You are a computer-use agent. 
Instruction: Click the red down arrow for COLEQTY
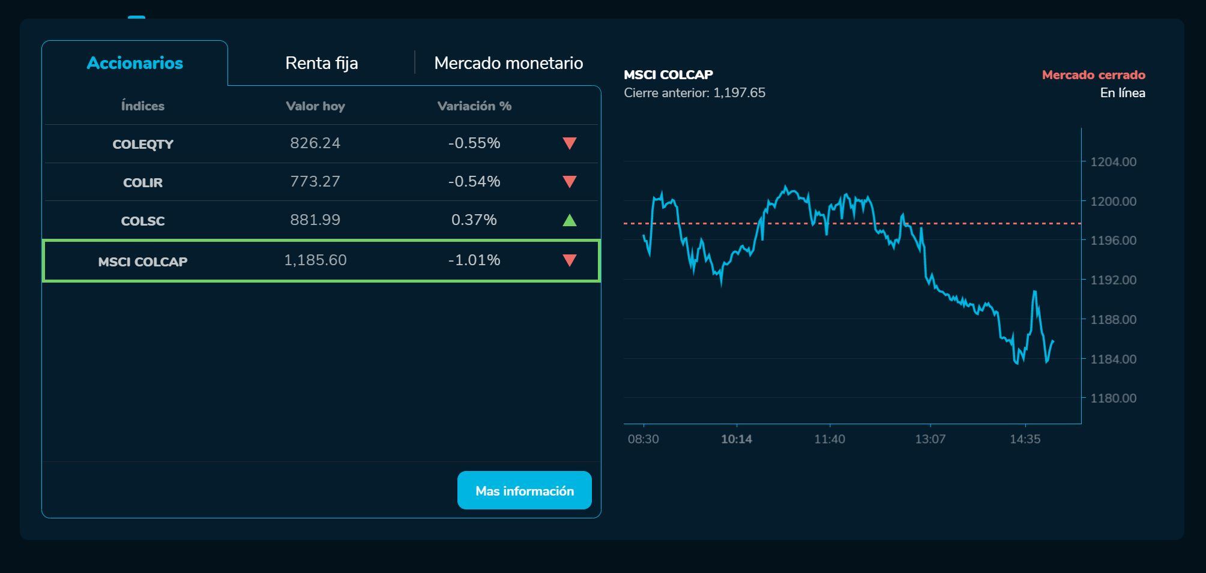click(x=569, y=143)
